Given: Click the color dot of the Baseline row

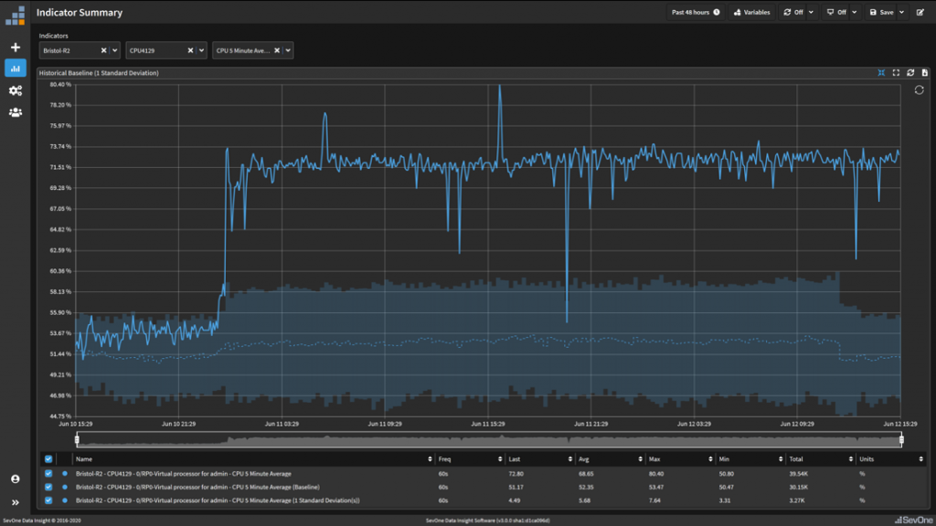Looking at the screenshot, I should (x=65, y=488).
